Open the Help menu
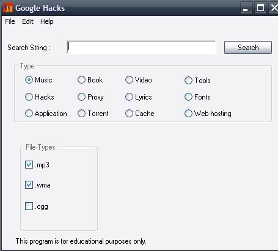Image resolution: width=278 pixels, height=251 pixels. pyautogui.click(x=47, y=21)
